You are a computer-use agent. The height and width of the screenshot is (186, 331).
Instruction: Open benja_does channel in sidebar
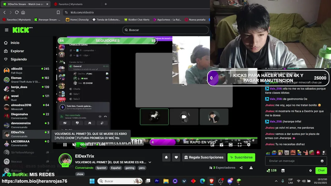pyautogui.click(x=26, y=89)
